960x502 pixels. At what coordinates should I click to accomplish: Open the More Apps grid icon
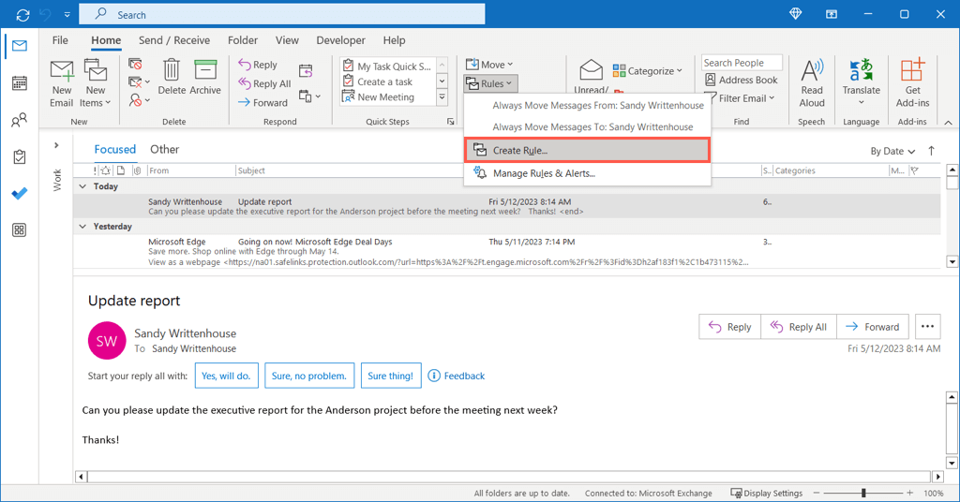20,229
